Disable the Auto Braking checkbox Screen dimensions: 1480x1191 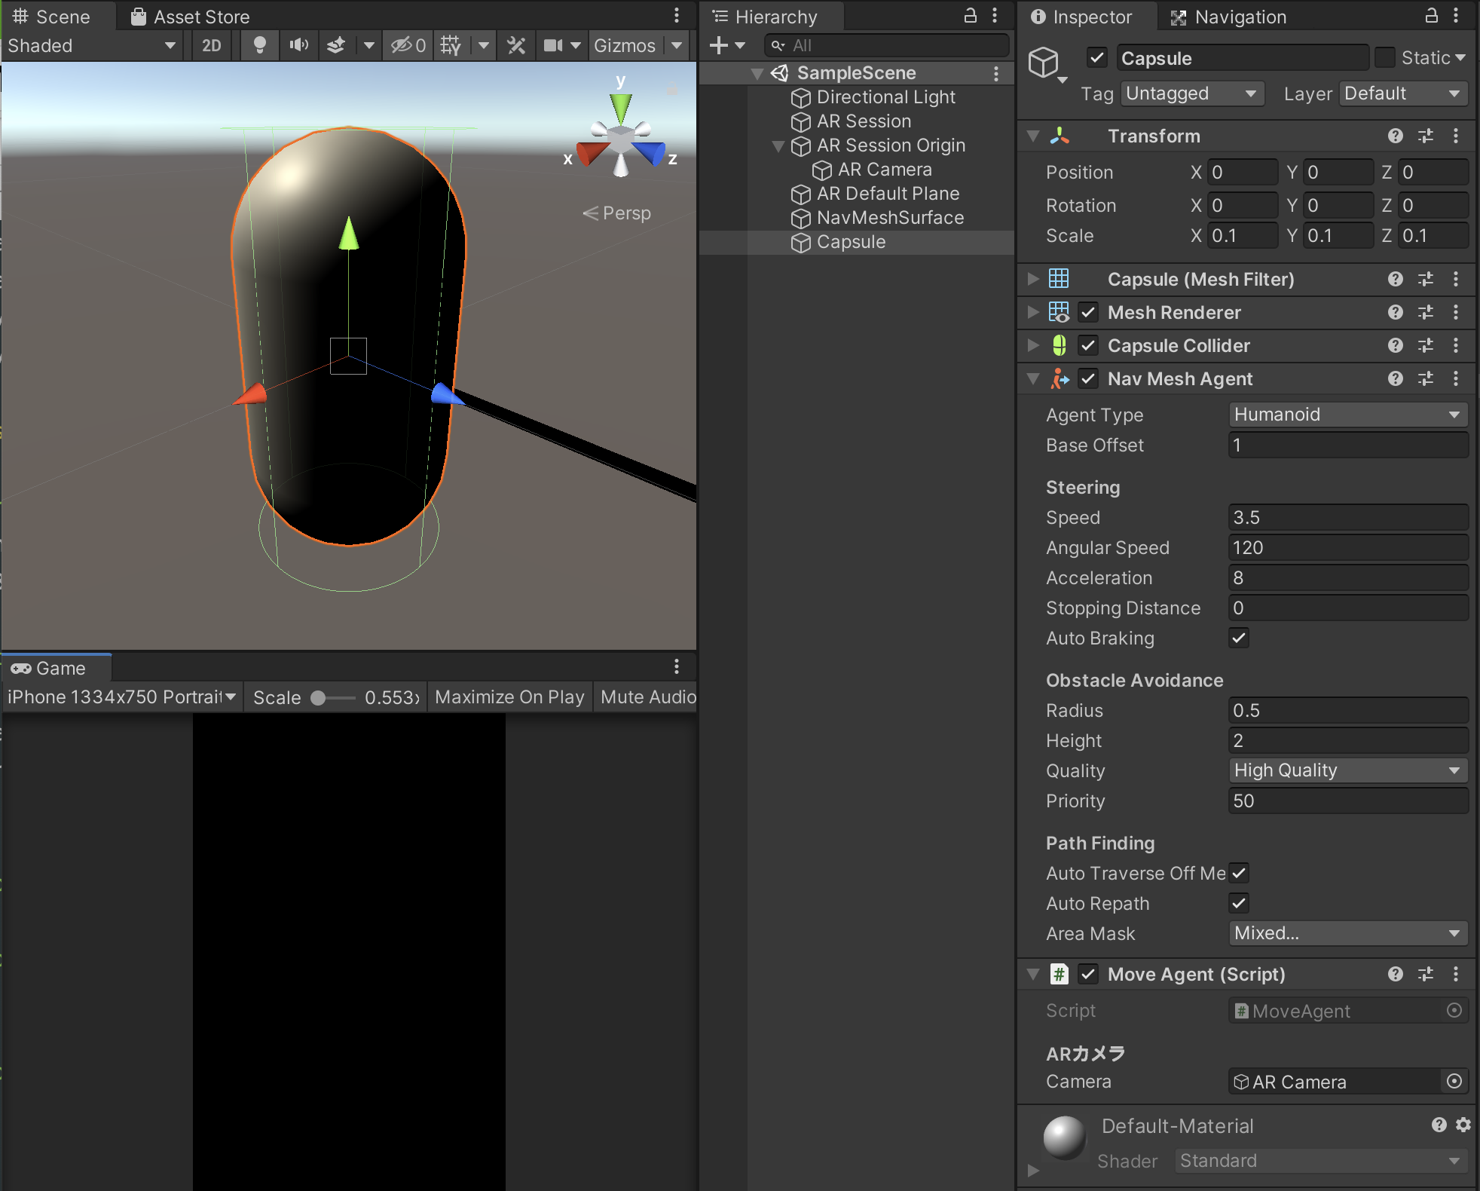coord(1239,638)
